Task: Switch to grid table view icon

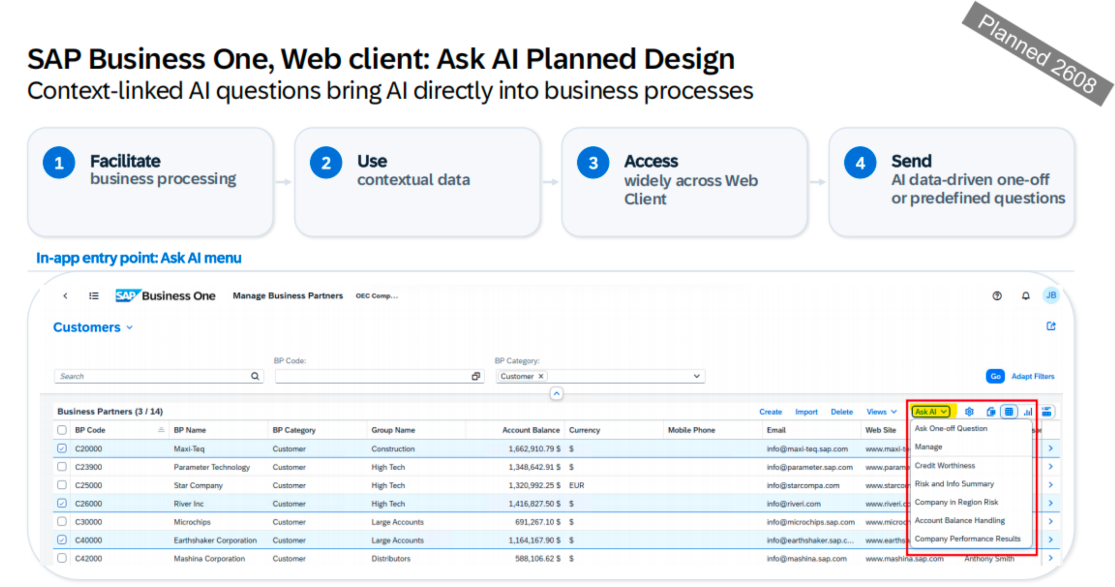Action: (x=1009, y=412)
